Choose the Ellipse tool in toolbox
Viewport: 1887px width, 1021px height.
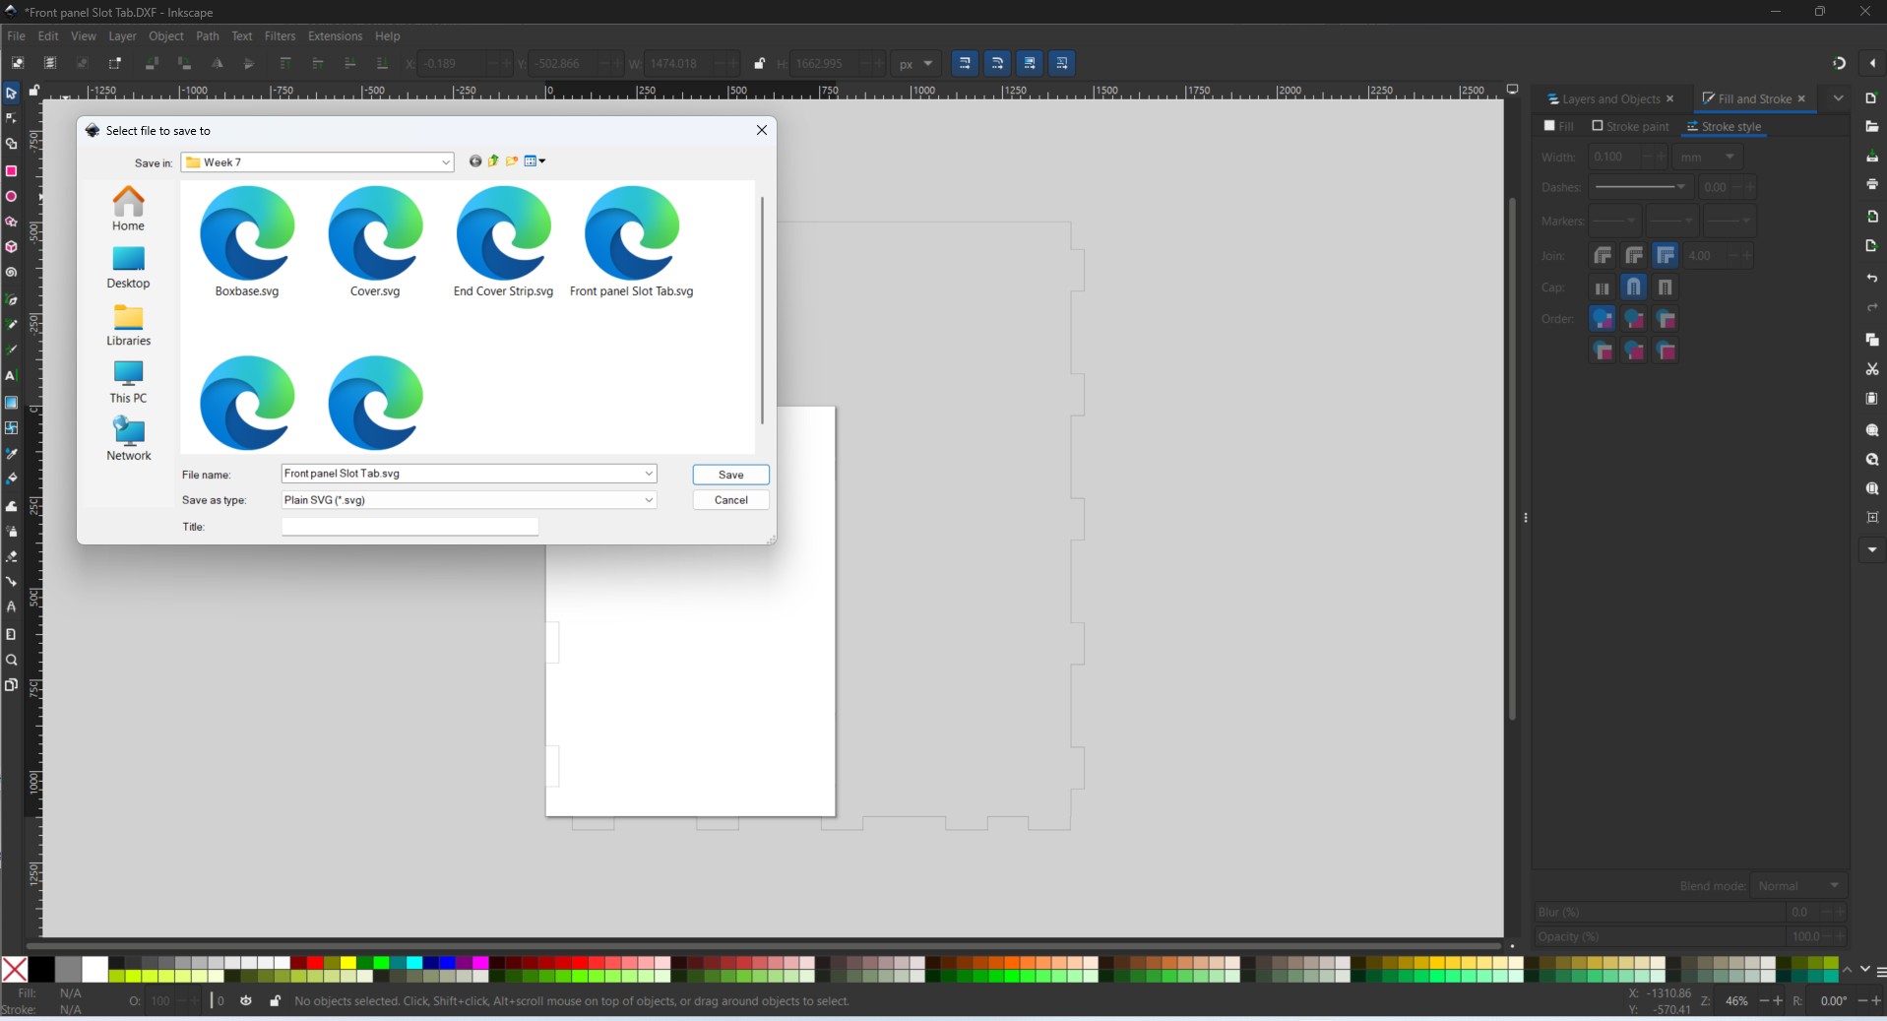[x=12, y=197]
